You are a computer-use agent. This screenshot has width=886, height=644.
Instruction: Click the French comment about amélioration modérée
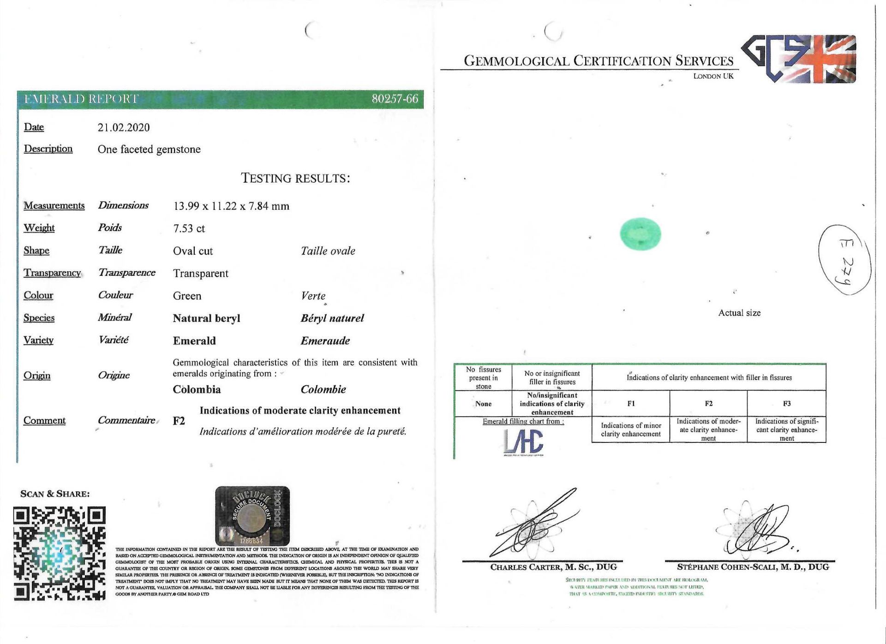point(303,432)
